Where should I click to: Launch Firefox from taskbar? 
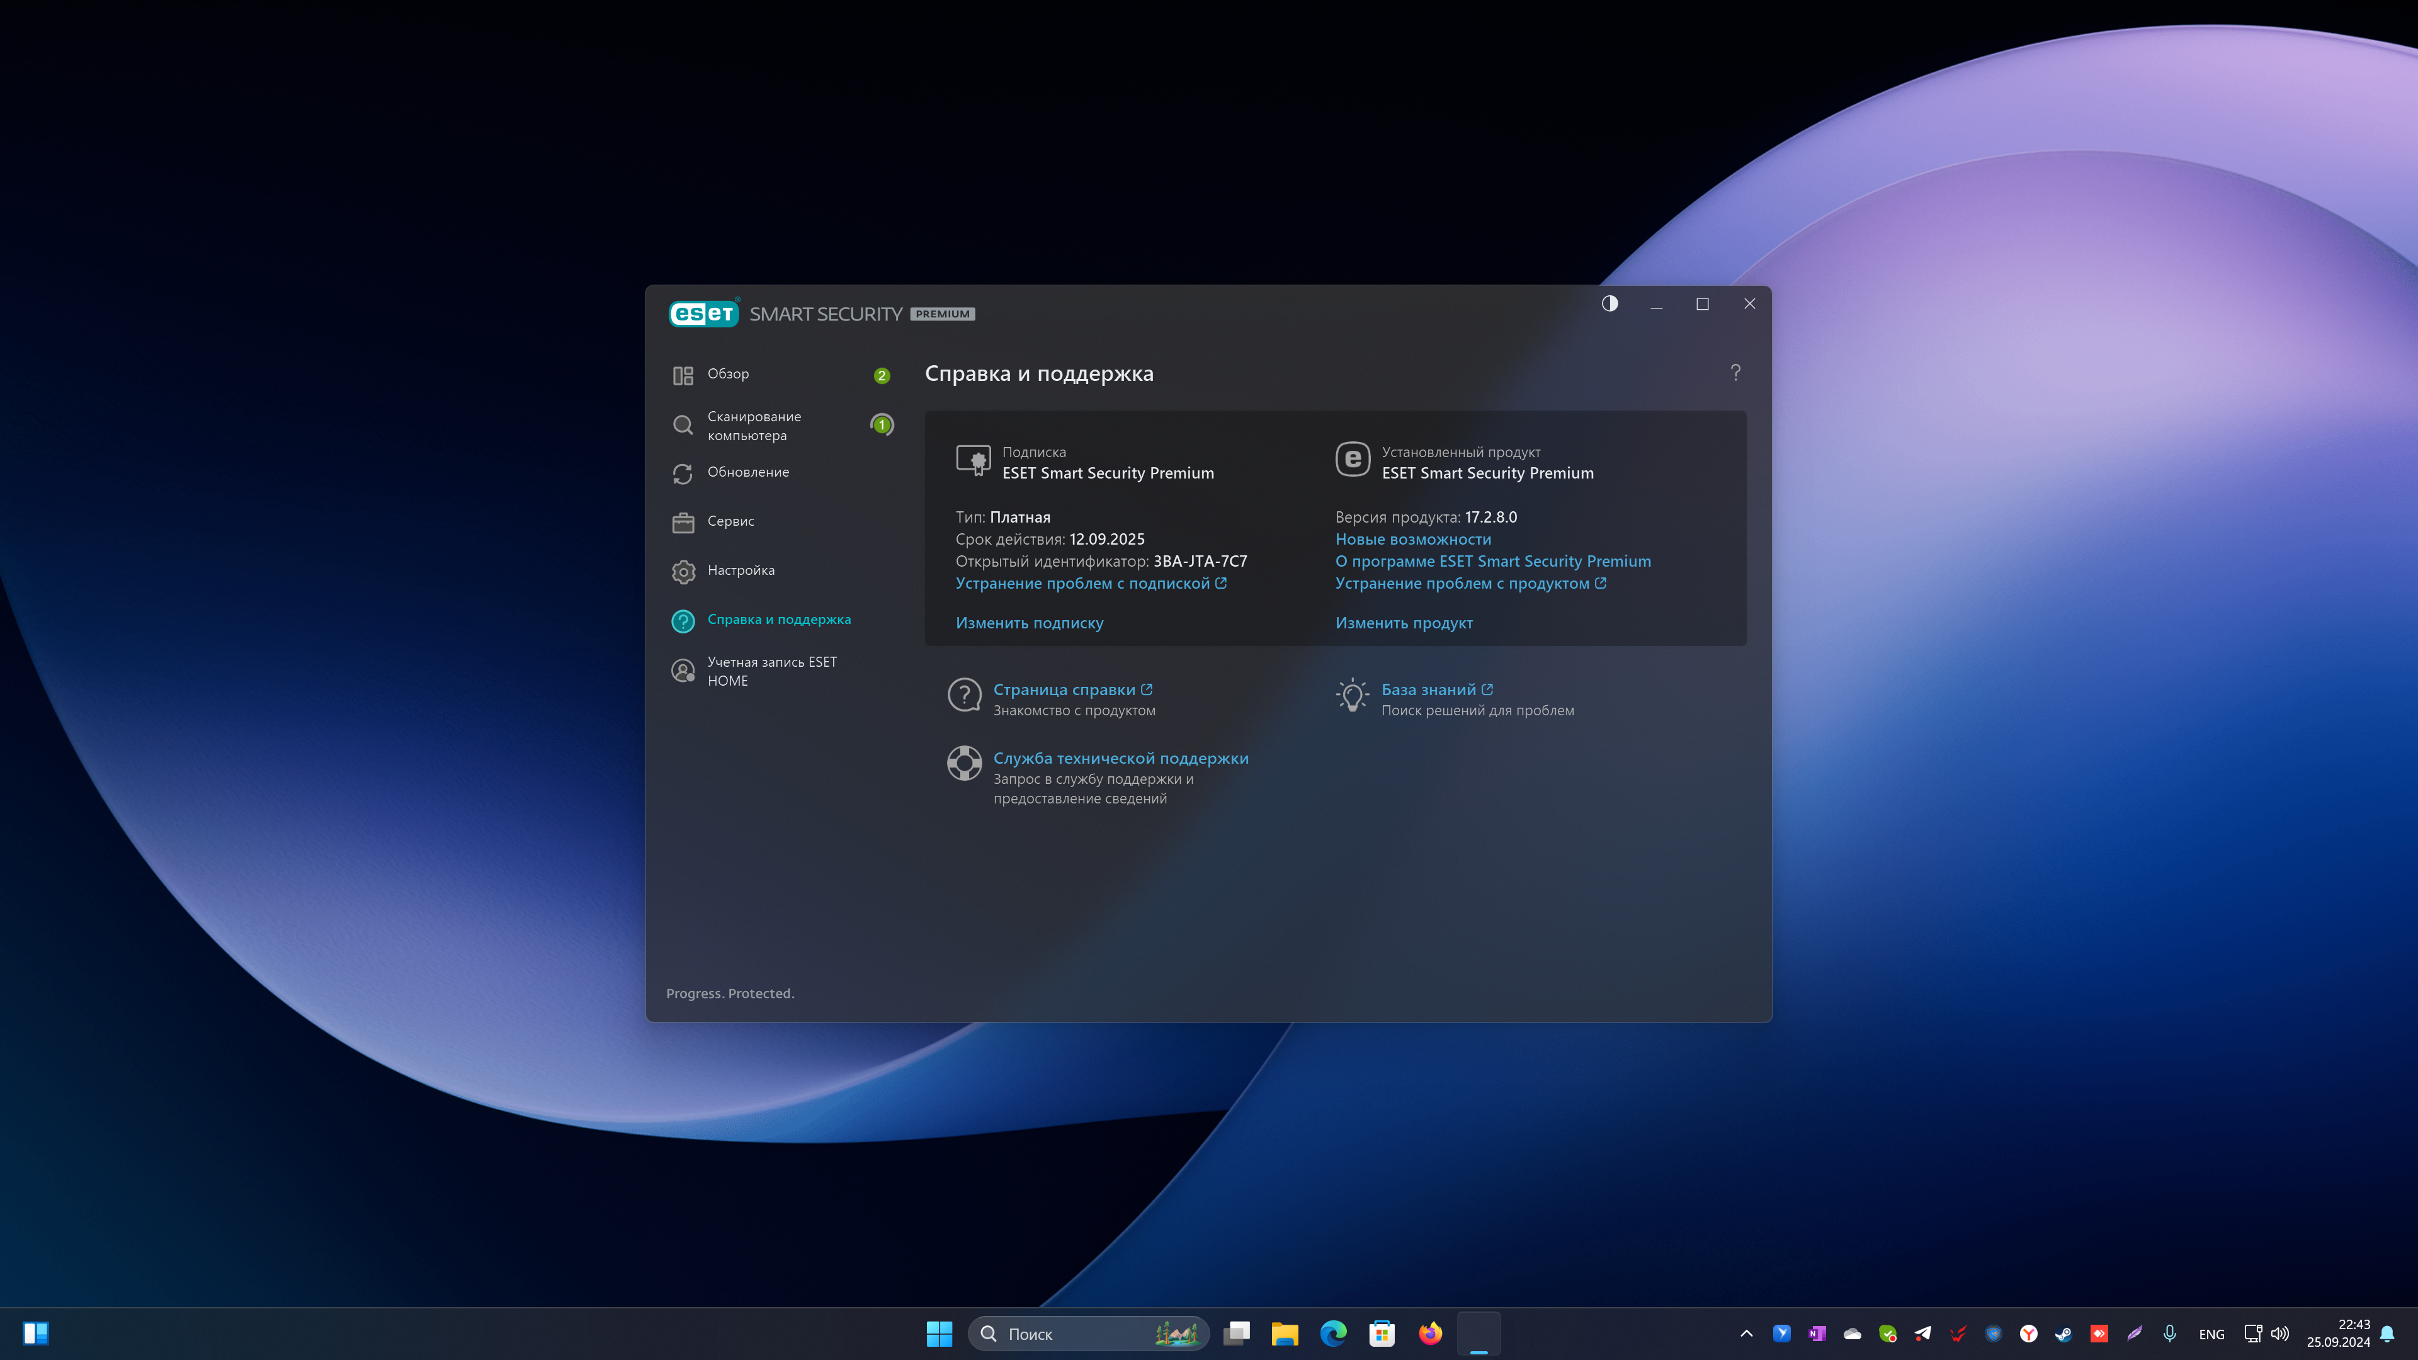pos(1431,1334)
